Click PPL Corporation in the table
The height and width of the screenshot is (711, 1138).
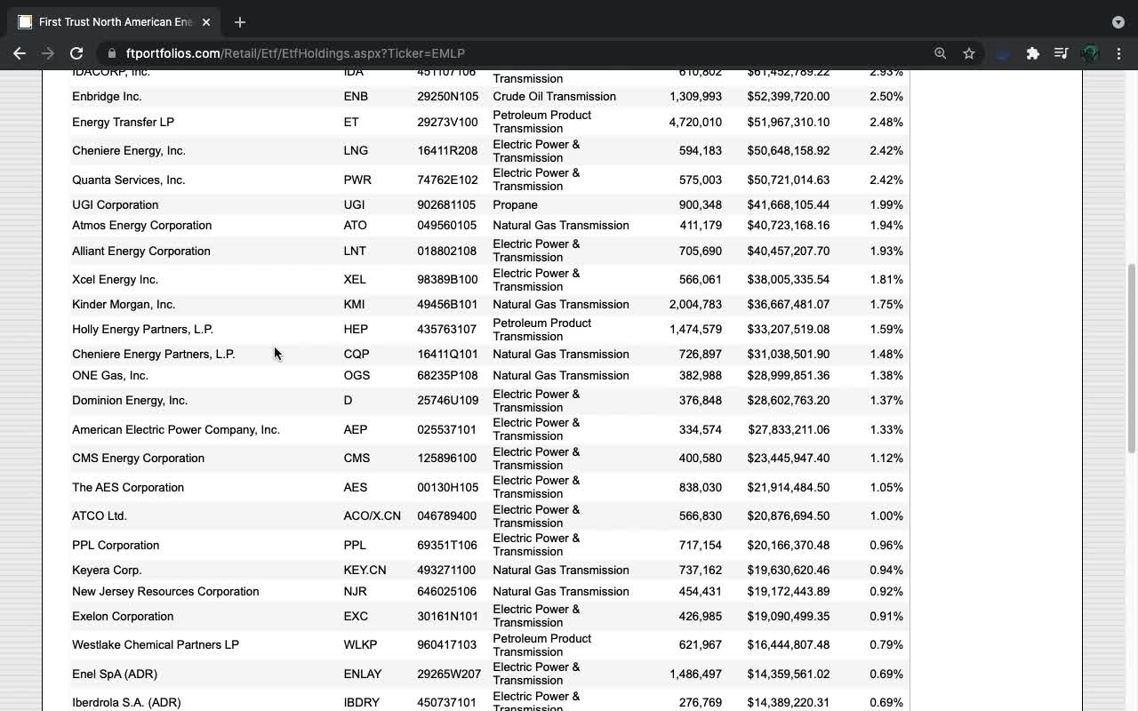click(x=116, y=545)
